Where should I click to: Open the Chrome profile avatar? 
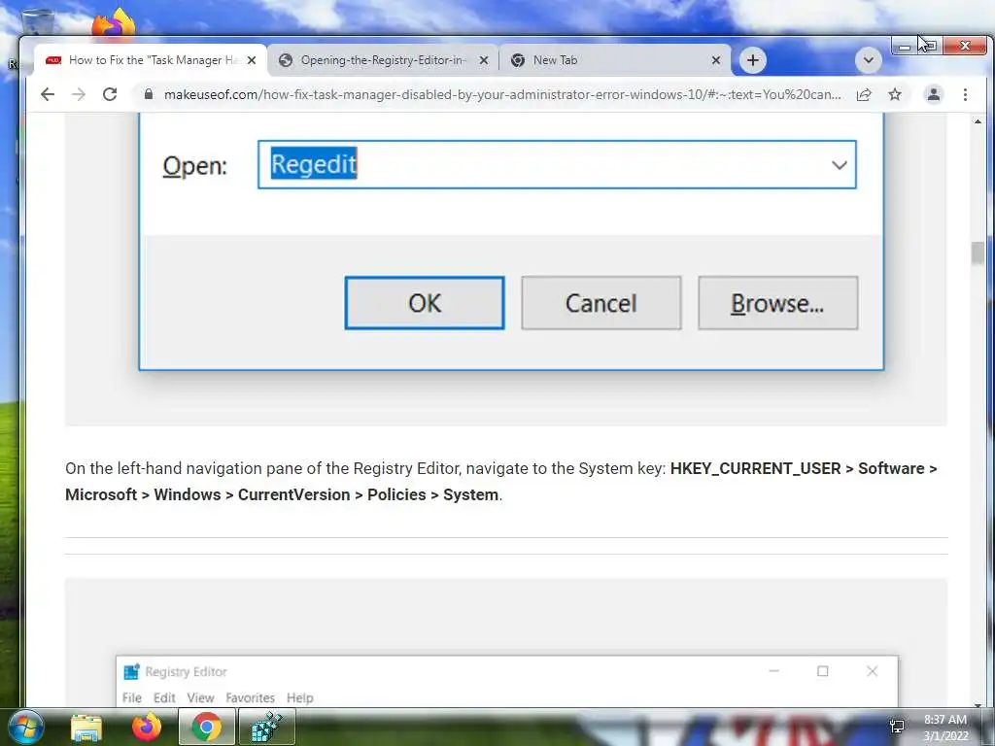coord(934,94)
